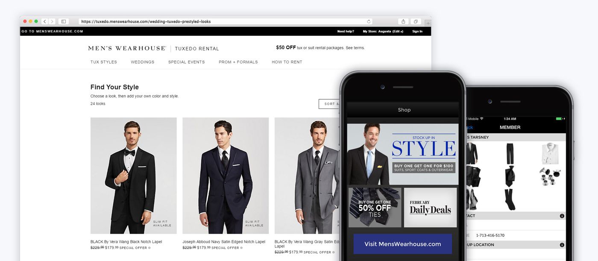598x261 pixels.
Task: Tap the info icon in Contact header
Action: click(x=562, y=216)
